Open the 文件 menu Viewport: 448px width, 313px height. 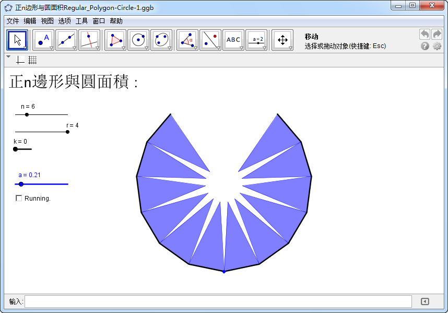click(13, 21)
